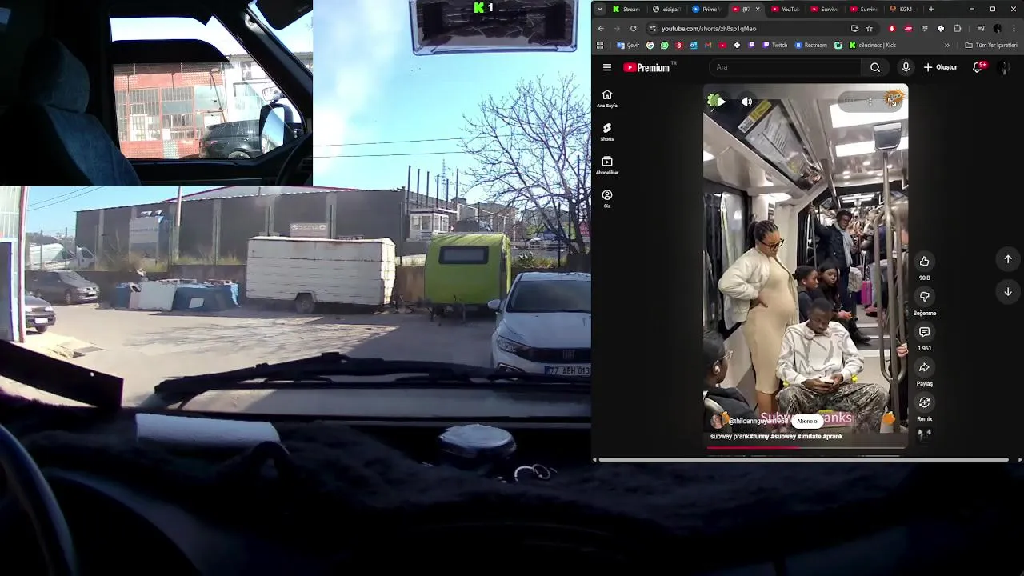Open the Twitch bookmark
This screenshot has width=1024, height=576.
point(774,46)
